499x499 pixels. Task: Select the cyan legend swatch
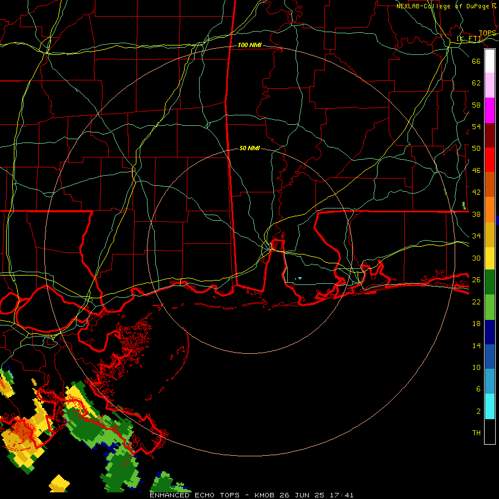[x=490, y=406]
